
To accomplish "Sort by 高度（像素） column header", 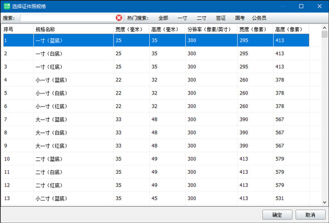I will pos(291,30).
